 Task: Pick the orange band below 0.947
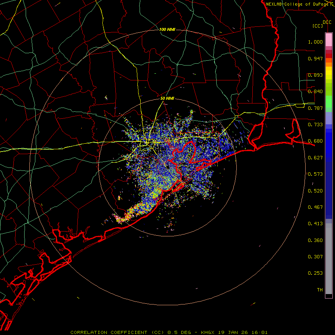tap(329, 64)
